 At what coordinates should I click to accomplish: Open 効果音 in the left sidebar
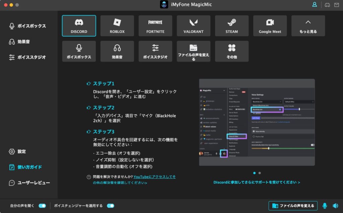tap(19, 42)
